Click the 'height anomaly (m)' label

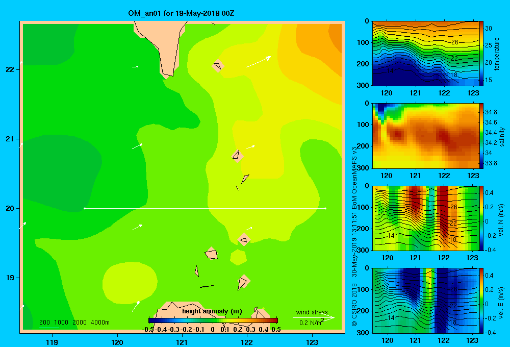point(212,311)
